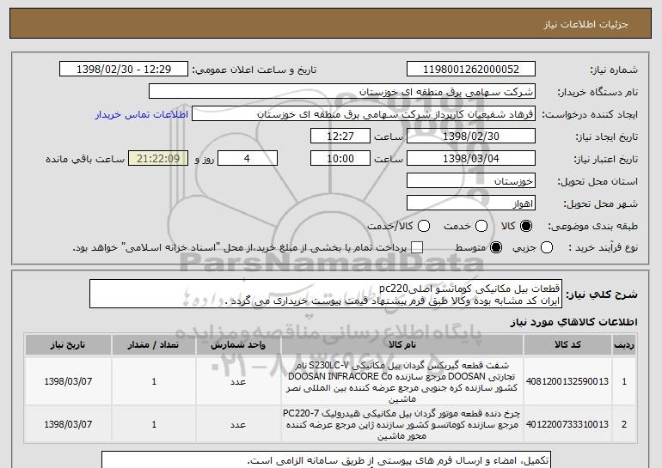Select the متوسط purchase process option
This screenshot has width=662, height=468.
496,247
